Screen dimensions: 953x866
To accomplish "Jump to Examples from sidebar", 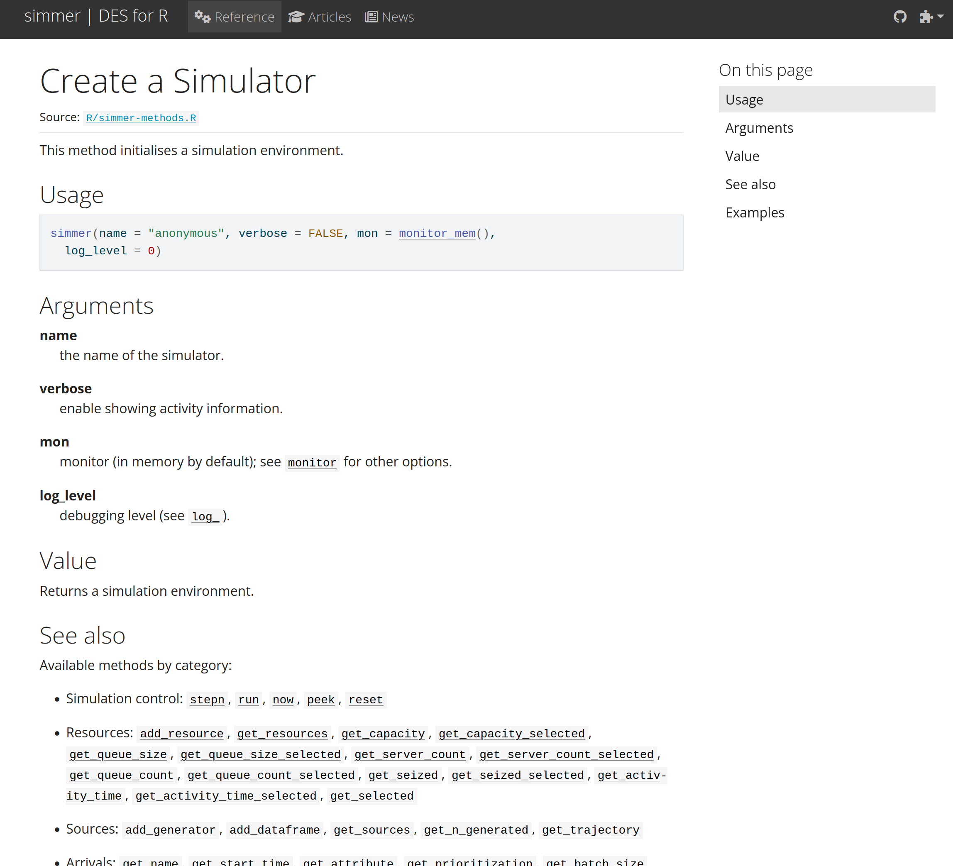I will (x=755, y=213).
